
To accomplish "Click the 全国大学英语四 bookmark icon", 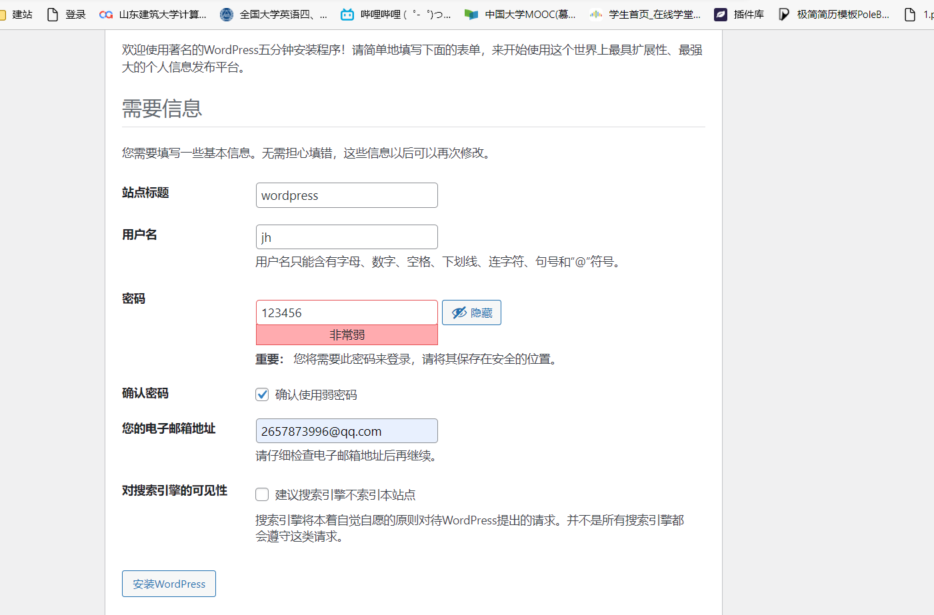I will 227,14.
